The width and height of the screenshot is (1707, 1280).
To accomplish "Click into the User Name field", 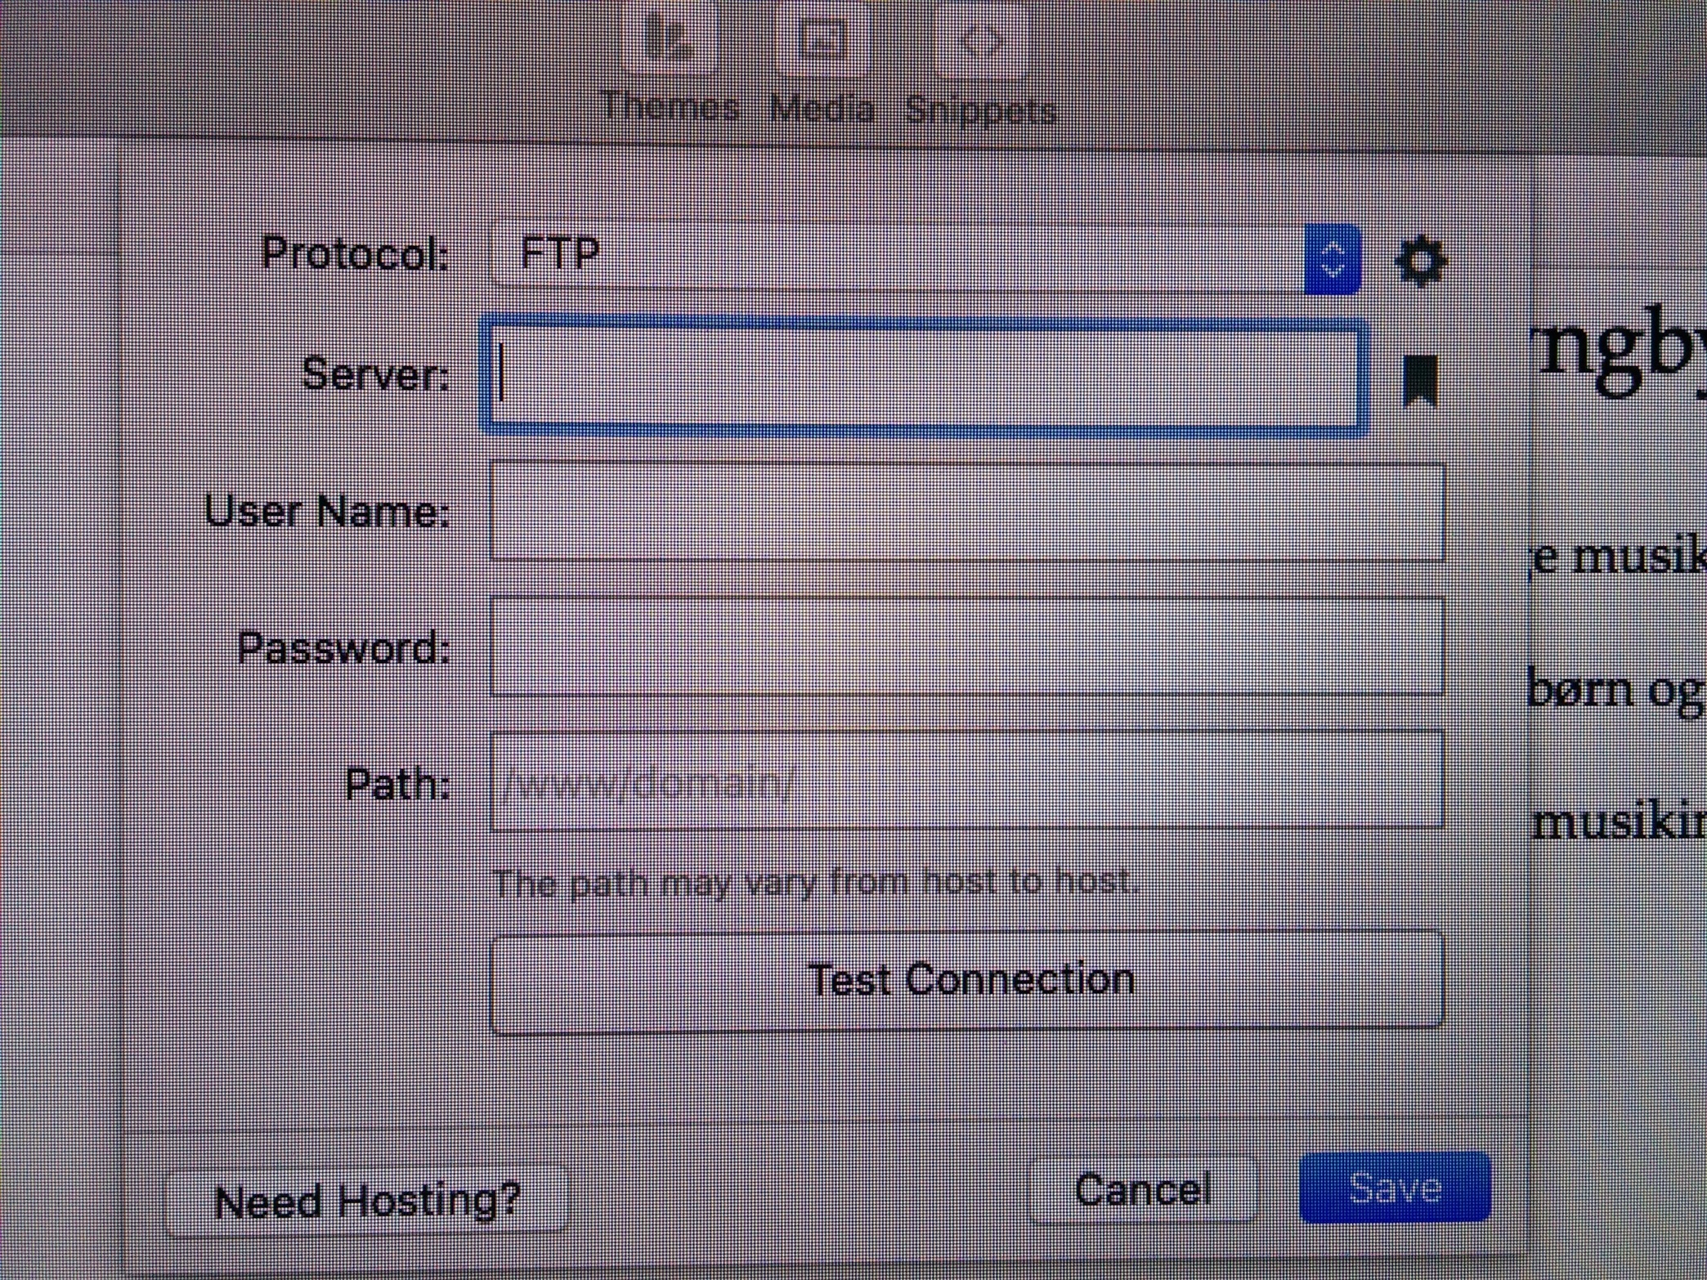I will point(967,512).
